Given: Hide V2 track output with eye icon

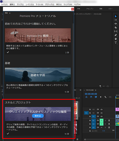Looking at the screenshot, I should coord(102,113).
